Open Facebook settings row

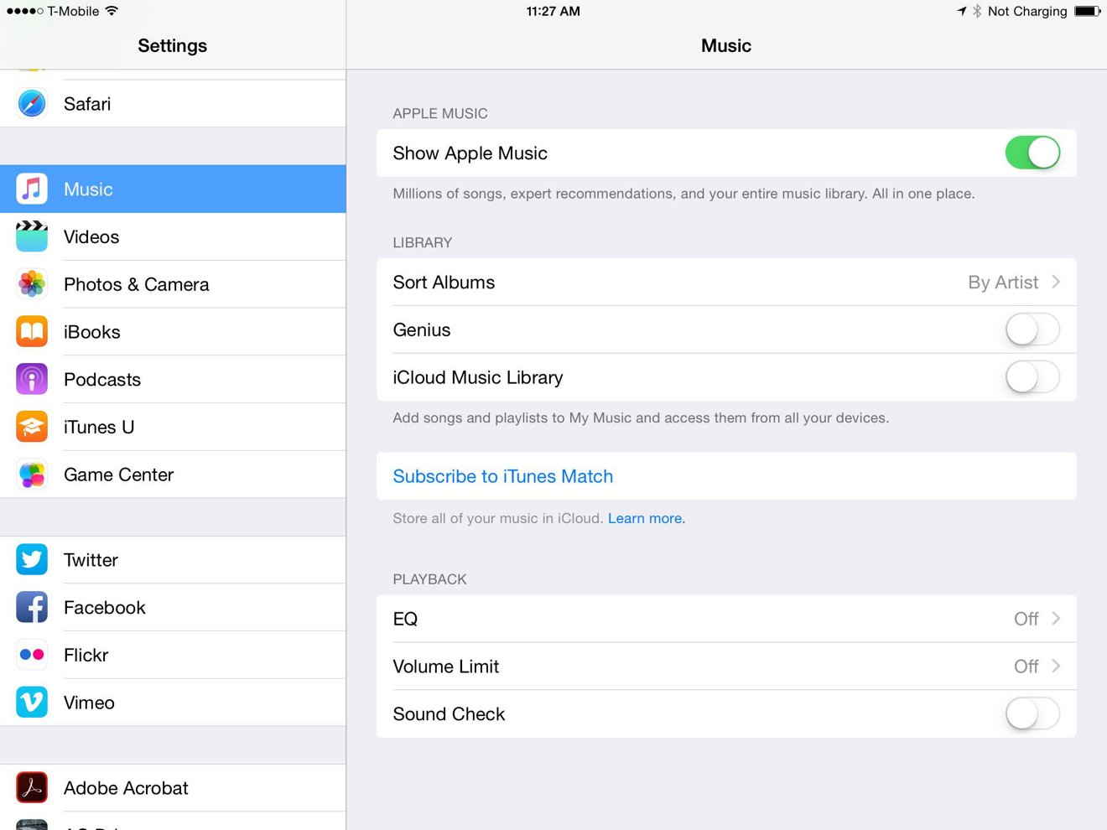point(173,608)
